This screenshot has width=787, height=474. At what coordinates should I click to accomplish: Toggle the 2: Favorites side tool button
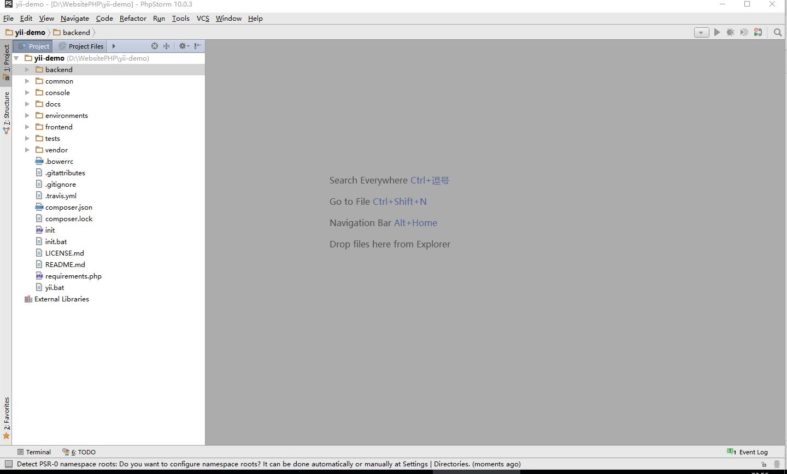pyautogui.click(x=6, y=418)
